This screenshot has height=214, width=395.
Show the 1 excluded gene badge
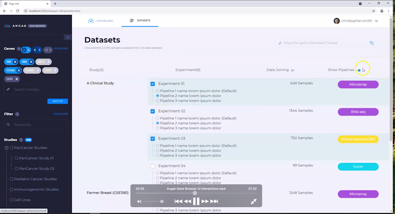tap(48, 50)
